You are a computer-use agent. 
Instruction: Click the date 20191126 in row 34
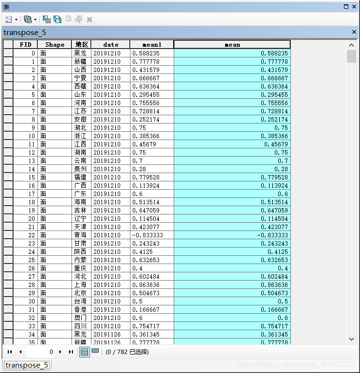click(x=110, y=334)
